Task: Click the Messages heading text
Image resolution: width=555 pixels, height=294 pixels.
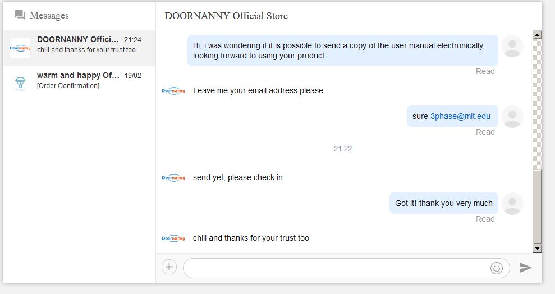Action: [x=49, y=16]
